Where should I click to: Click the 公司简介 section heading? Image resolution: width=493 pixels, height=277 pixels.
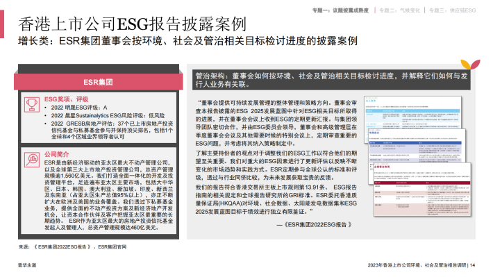(x=57, y=154)
